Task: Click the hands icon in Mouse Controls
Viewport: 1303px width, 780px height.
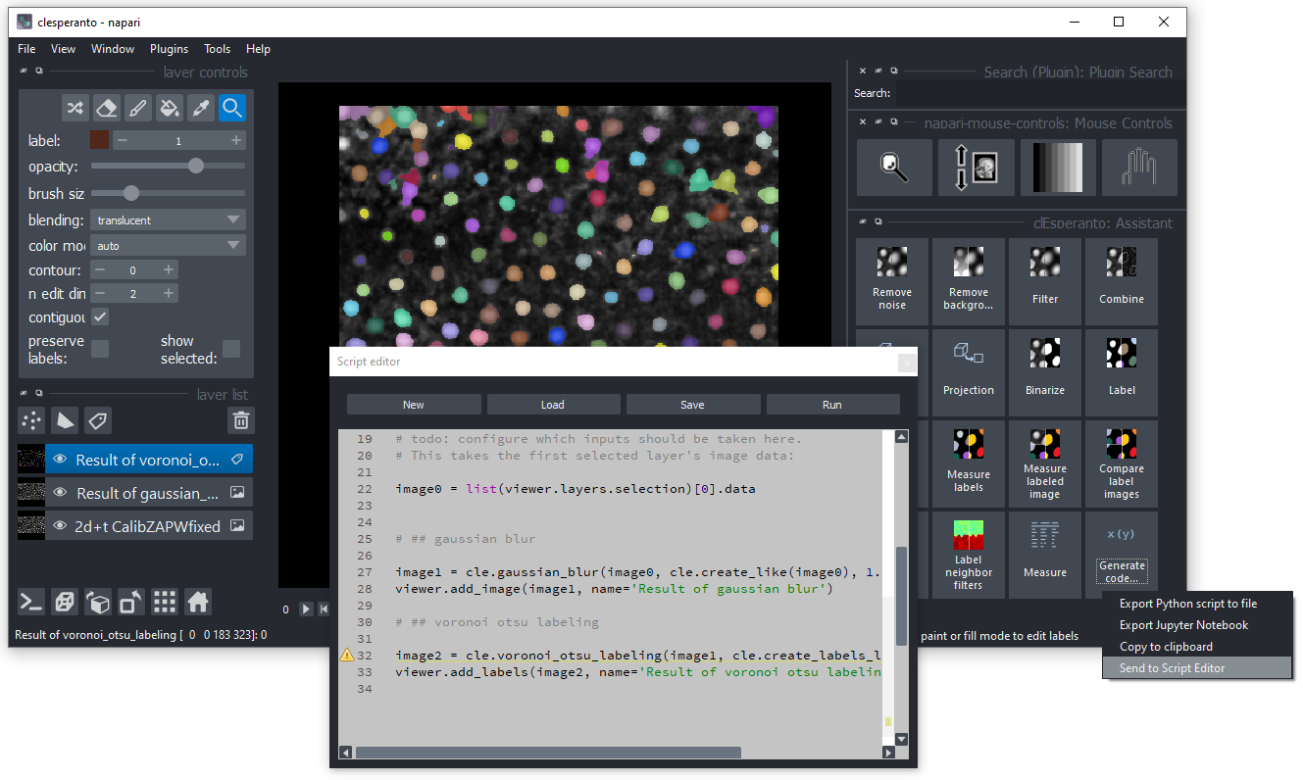Action: [1138, 168]
